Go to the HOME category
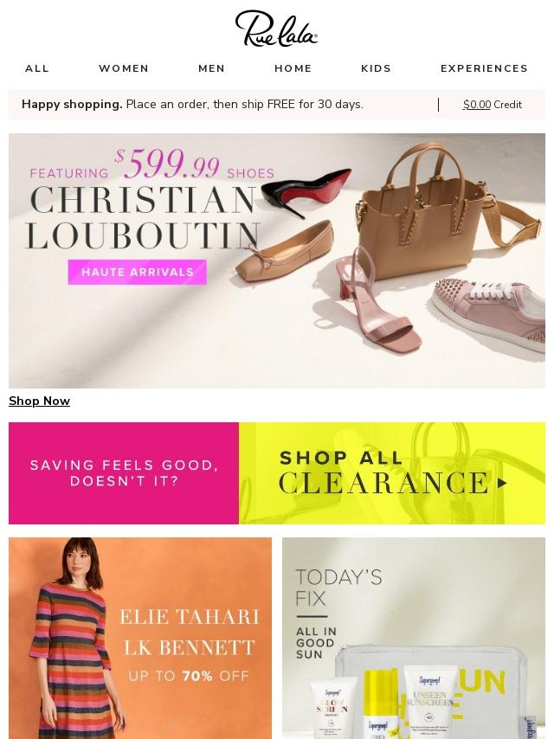This screenshot has height=739, width=554. [293, 68]
